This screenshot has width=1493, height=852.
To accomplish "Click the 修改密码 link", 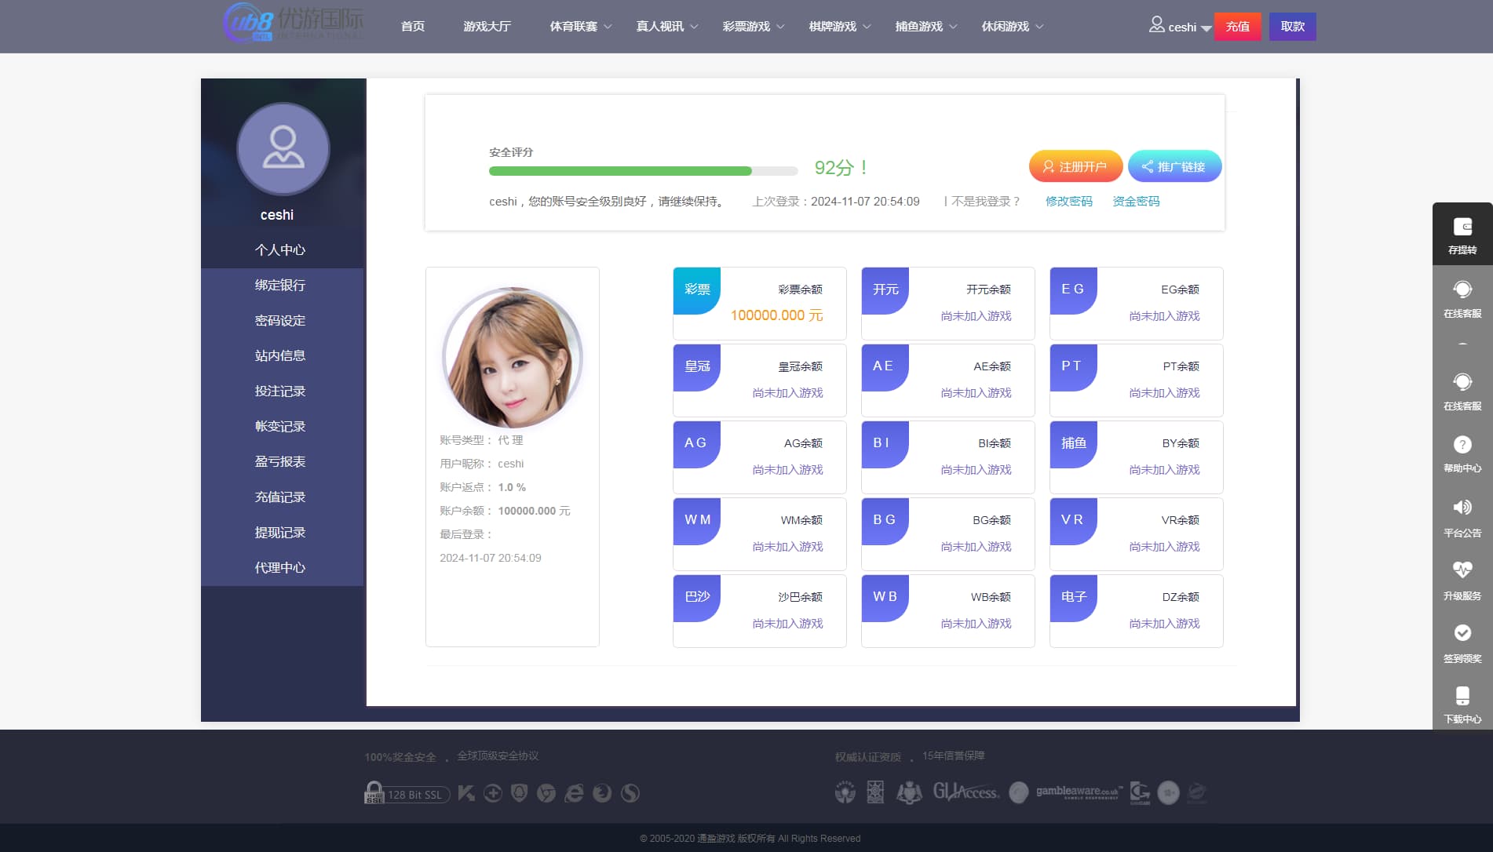I will tap(1068, 202).
